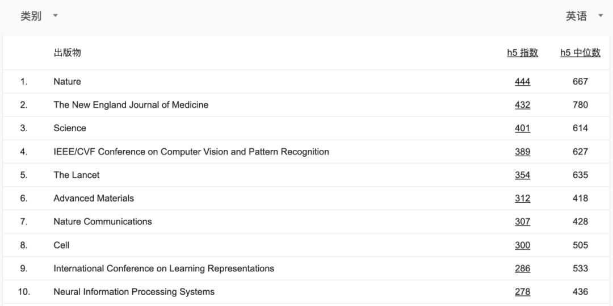Select the Nature Communications row title

pos(102,221)
